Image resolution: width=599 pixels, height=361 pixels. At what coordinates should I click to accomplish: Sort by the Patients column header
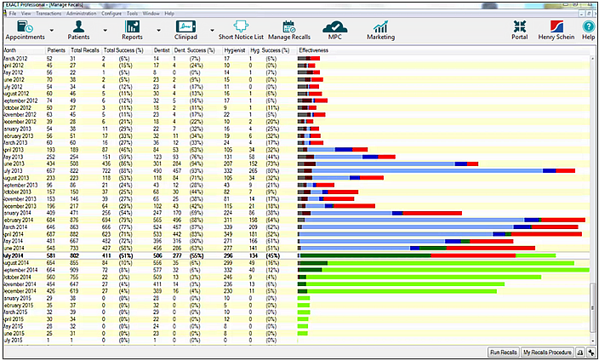point(56,50)
